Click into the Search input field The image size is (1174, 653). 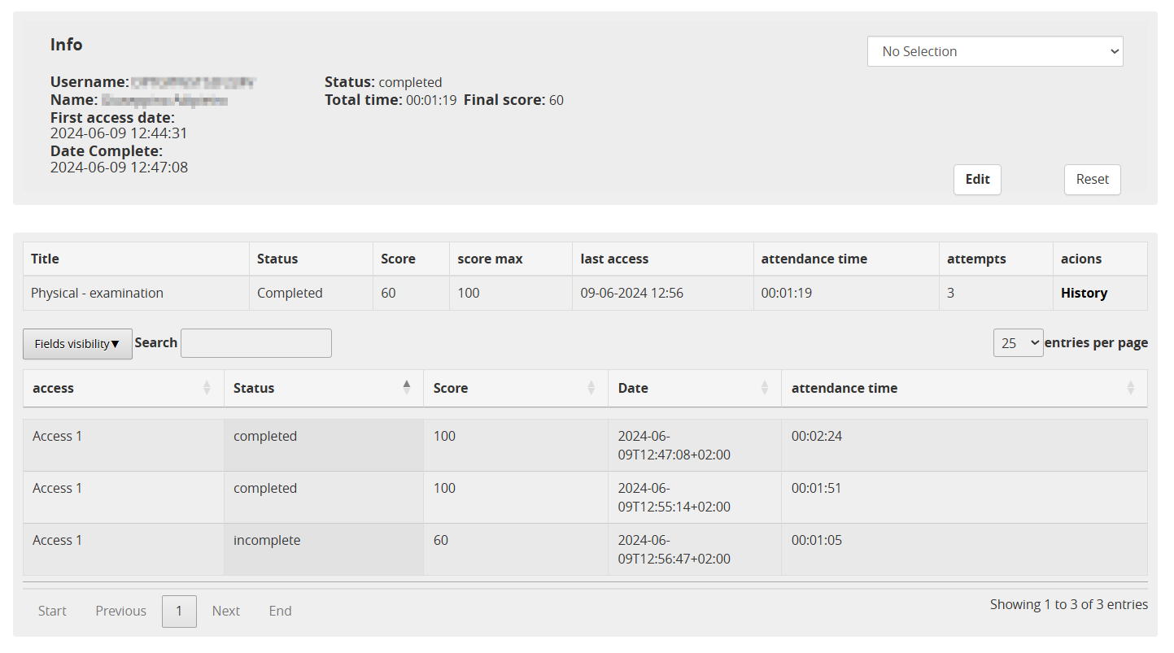[x=256, y=343]
